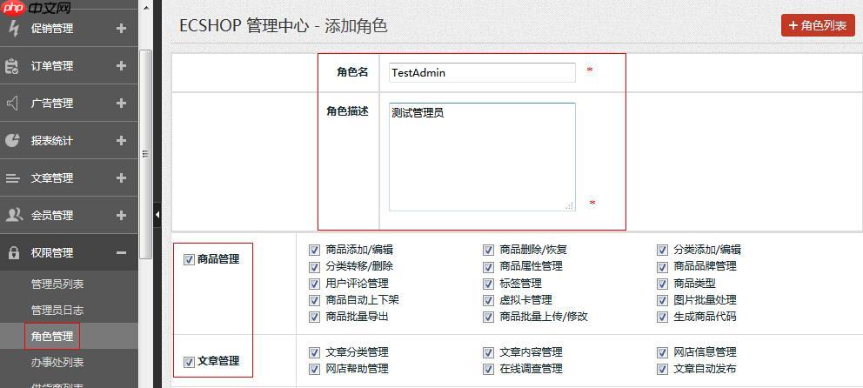Uncheck 文章分类管理 permission
The width and height of the screenshot is (863, 388).
(x=314, y=352)
